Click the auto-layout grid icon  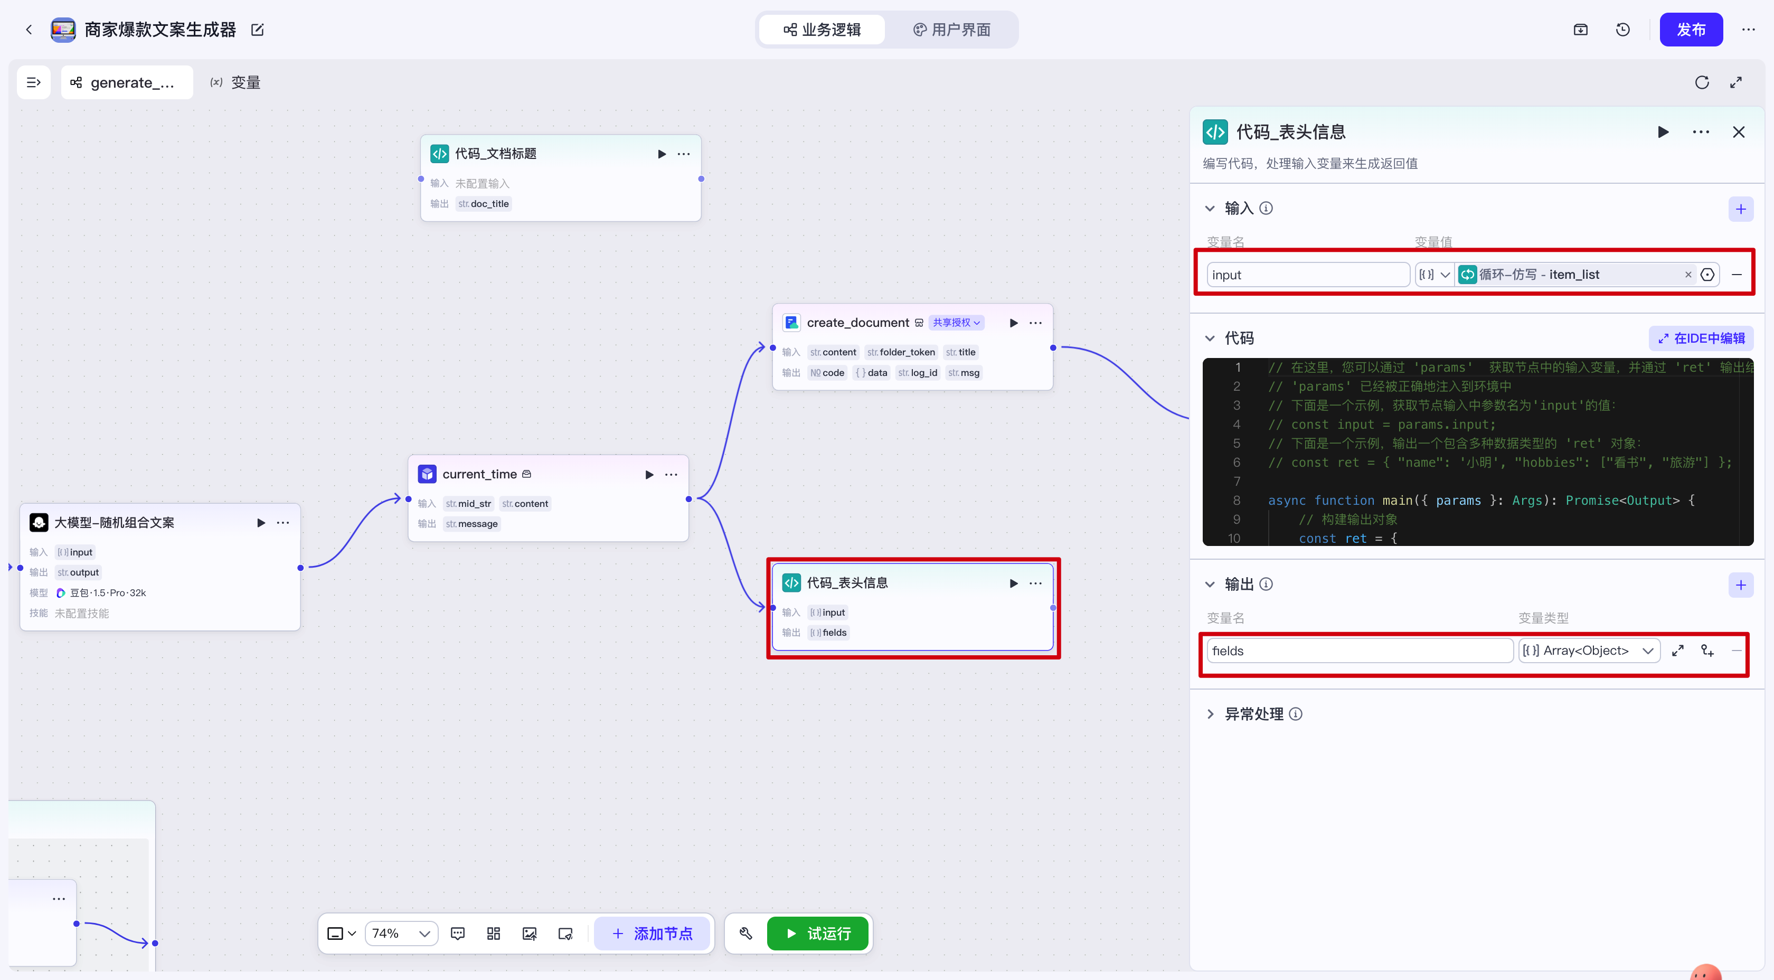[x=493, y=933]
